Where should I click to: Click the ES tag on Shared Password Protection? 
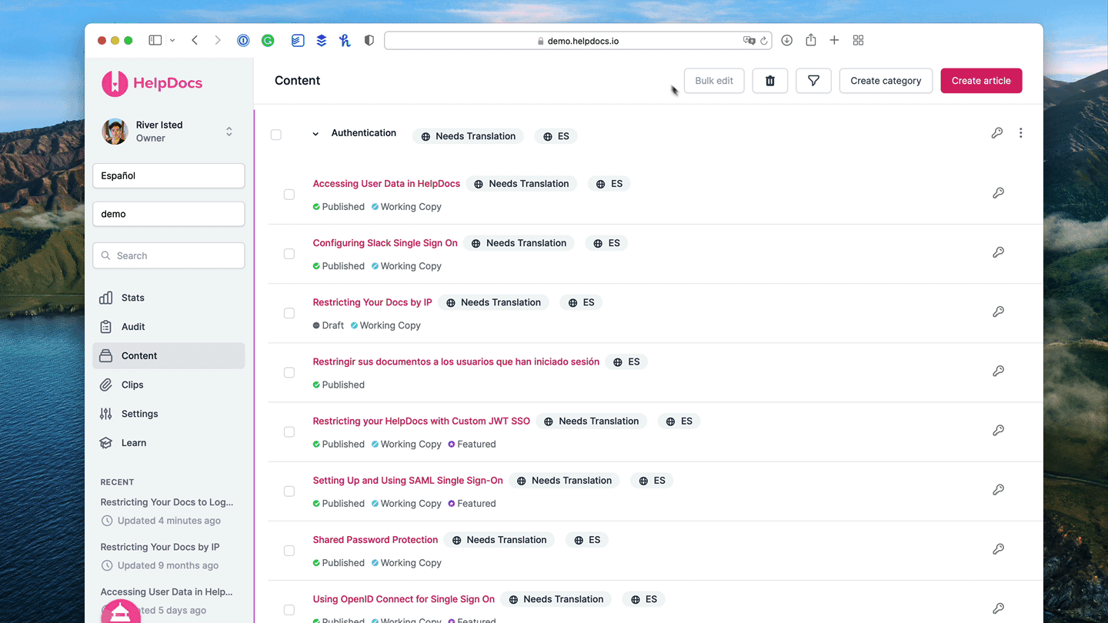click(587, 540)
